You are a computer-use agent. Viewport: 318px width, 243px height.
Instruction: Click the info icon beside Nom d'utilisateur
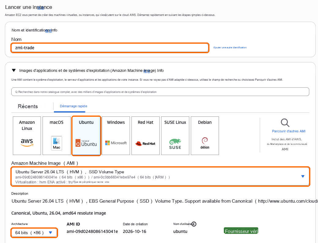click(x=194, y=224)
